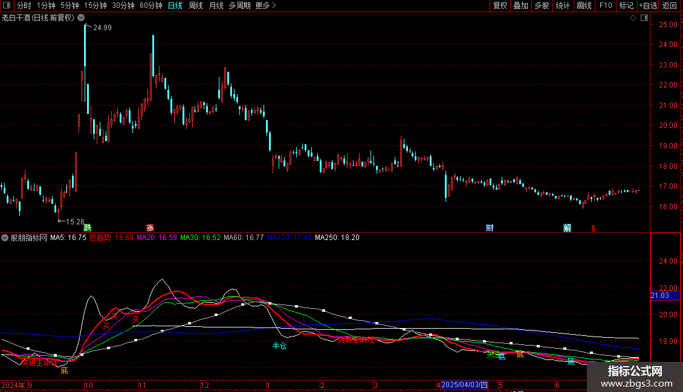Switch to 30分钟 period
Screen dimensions: 683x392
click(x=123, y=5)
